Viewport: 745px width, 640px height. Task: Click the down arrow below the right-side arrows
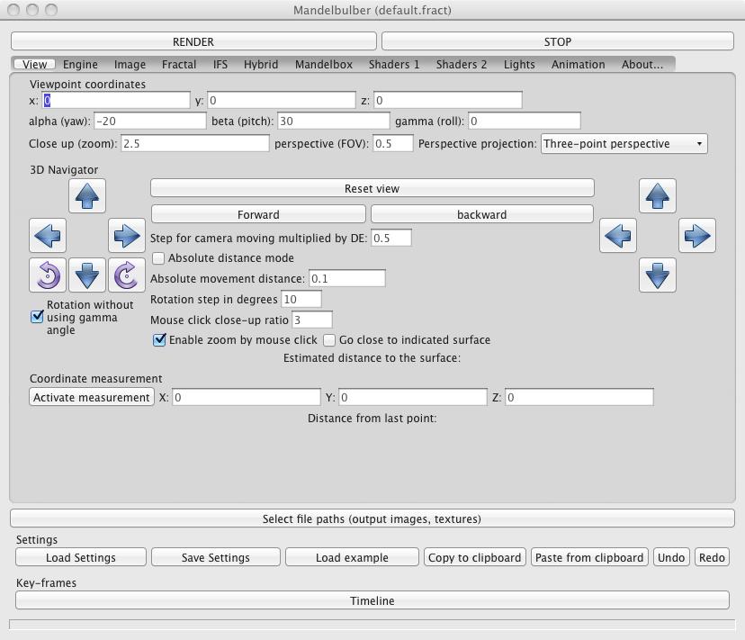658,275
